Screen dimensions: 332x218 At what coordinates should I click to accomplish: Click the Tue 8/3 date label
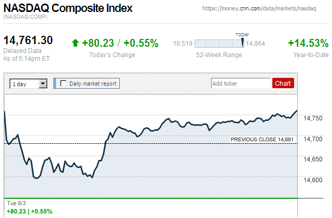point(16,202)
